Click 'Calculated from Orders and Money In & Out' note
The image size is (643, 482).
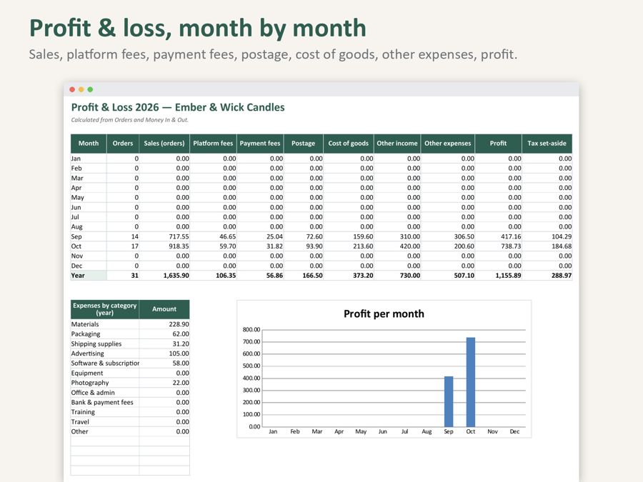[129, 120]
